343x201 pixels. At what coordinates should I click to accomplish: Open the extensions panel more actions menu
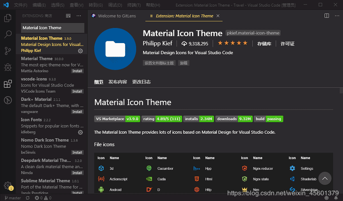tap(78, 16)
